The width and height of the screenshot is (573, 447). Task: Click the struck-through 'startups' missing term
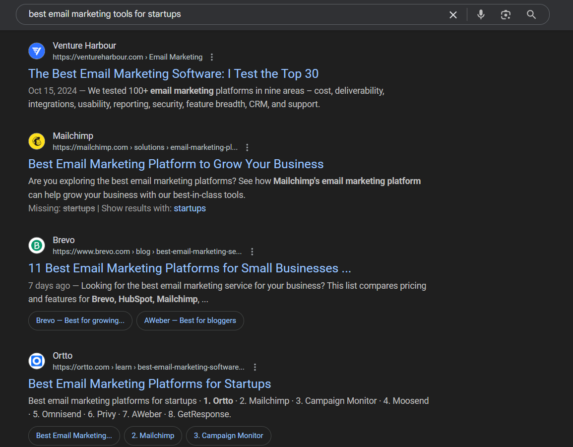tap(79, 208)
